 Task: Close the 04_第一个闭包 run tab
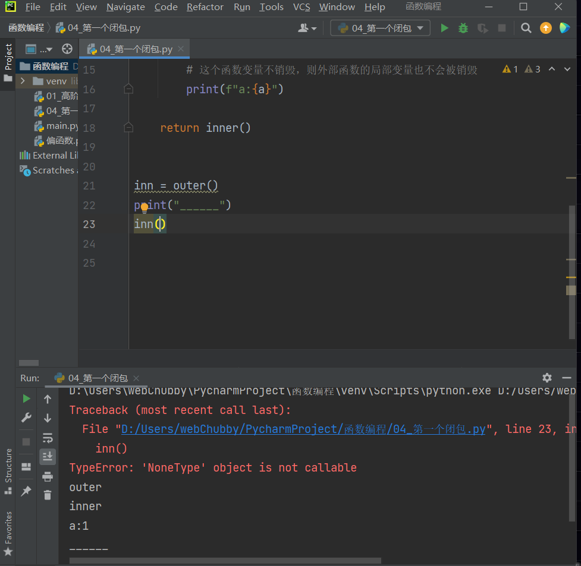click(136, 378)
